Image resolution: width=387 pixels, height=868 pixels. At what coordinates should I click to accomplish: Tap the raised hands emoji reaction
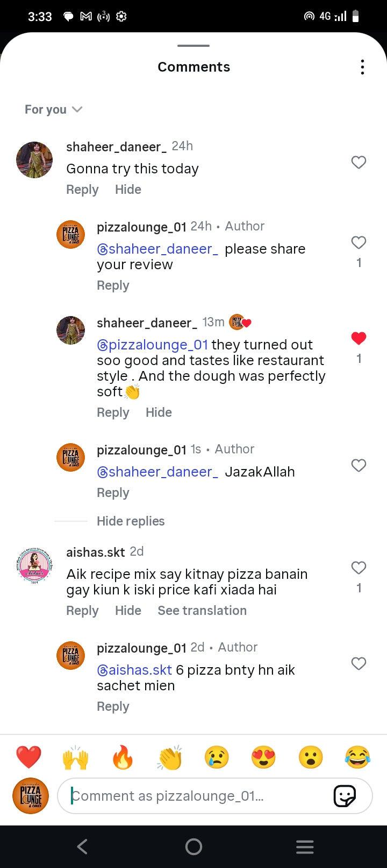(75, 758)
